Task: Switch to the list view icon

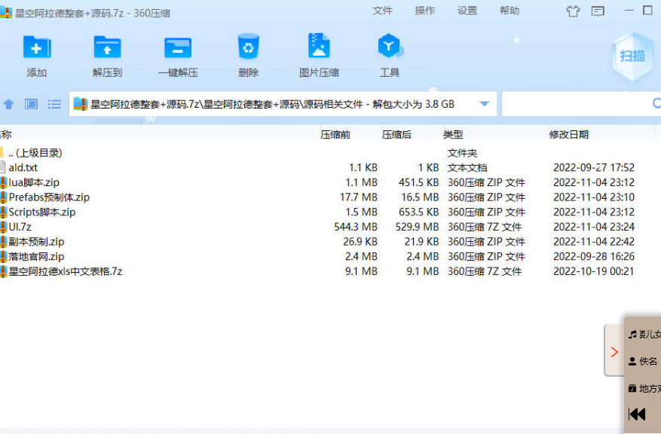Action: point(54,104)
